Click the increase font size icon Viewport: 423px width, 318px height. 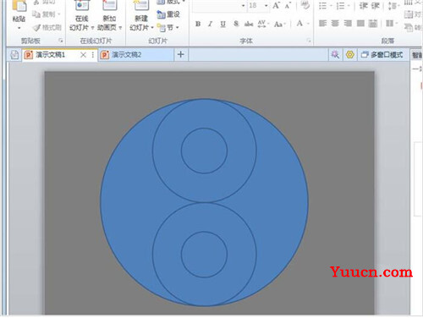click(x=276, y=5)
